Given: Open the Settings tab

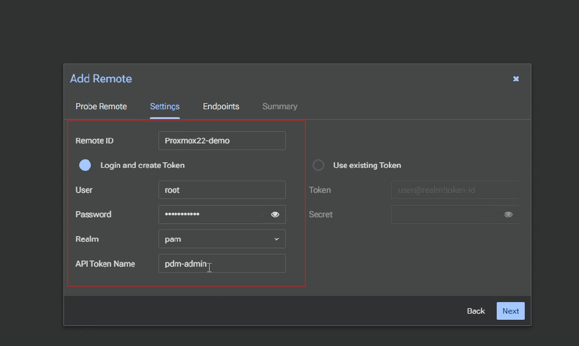Looking at the screenshot, I should click(x=165, y=106).
